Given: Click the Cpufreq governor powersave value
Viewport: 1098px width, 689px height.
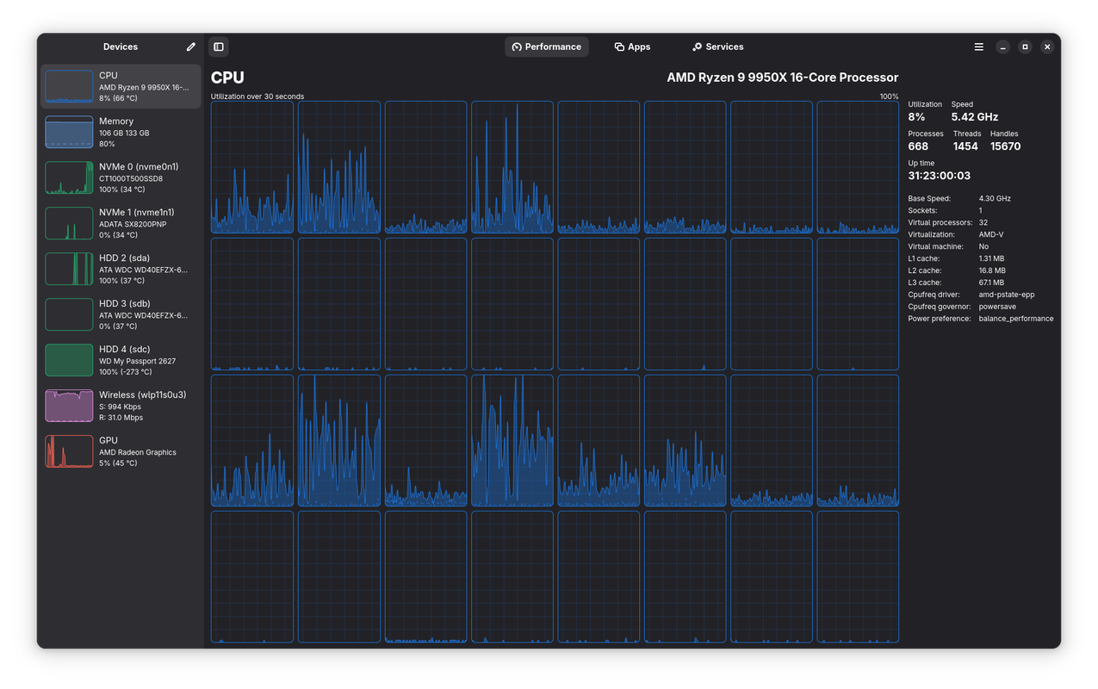Looking at the screenshot, I should (x=998, y=307).
